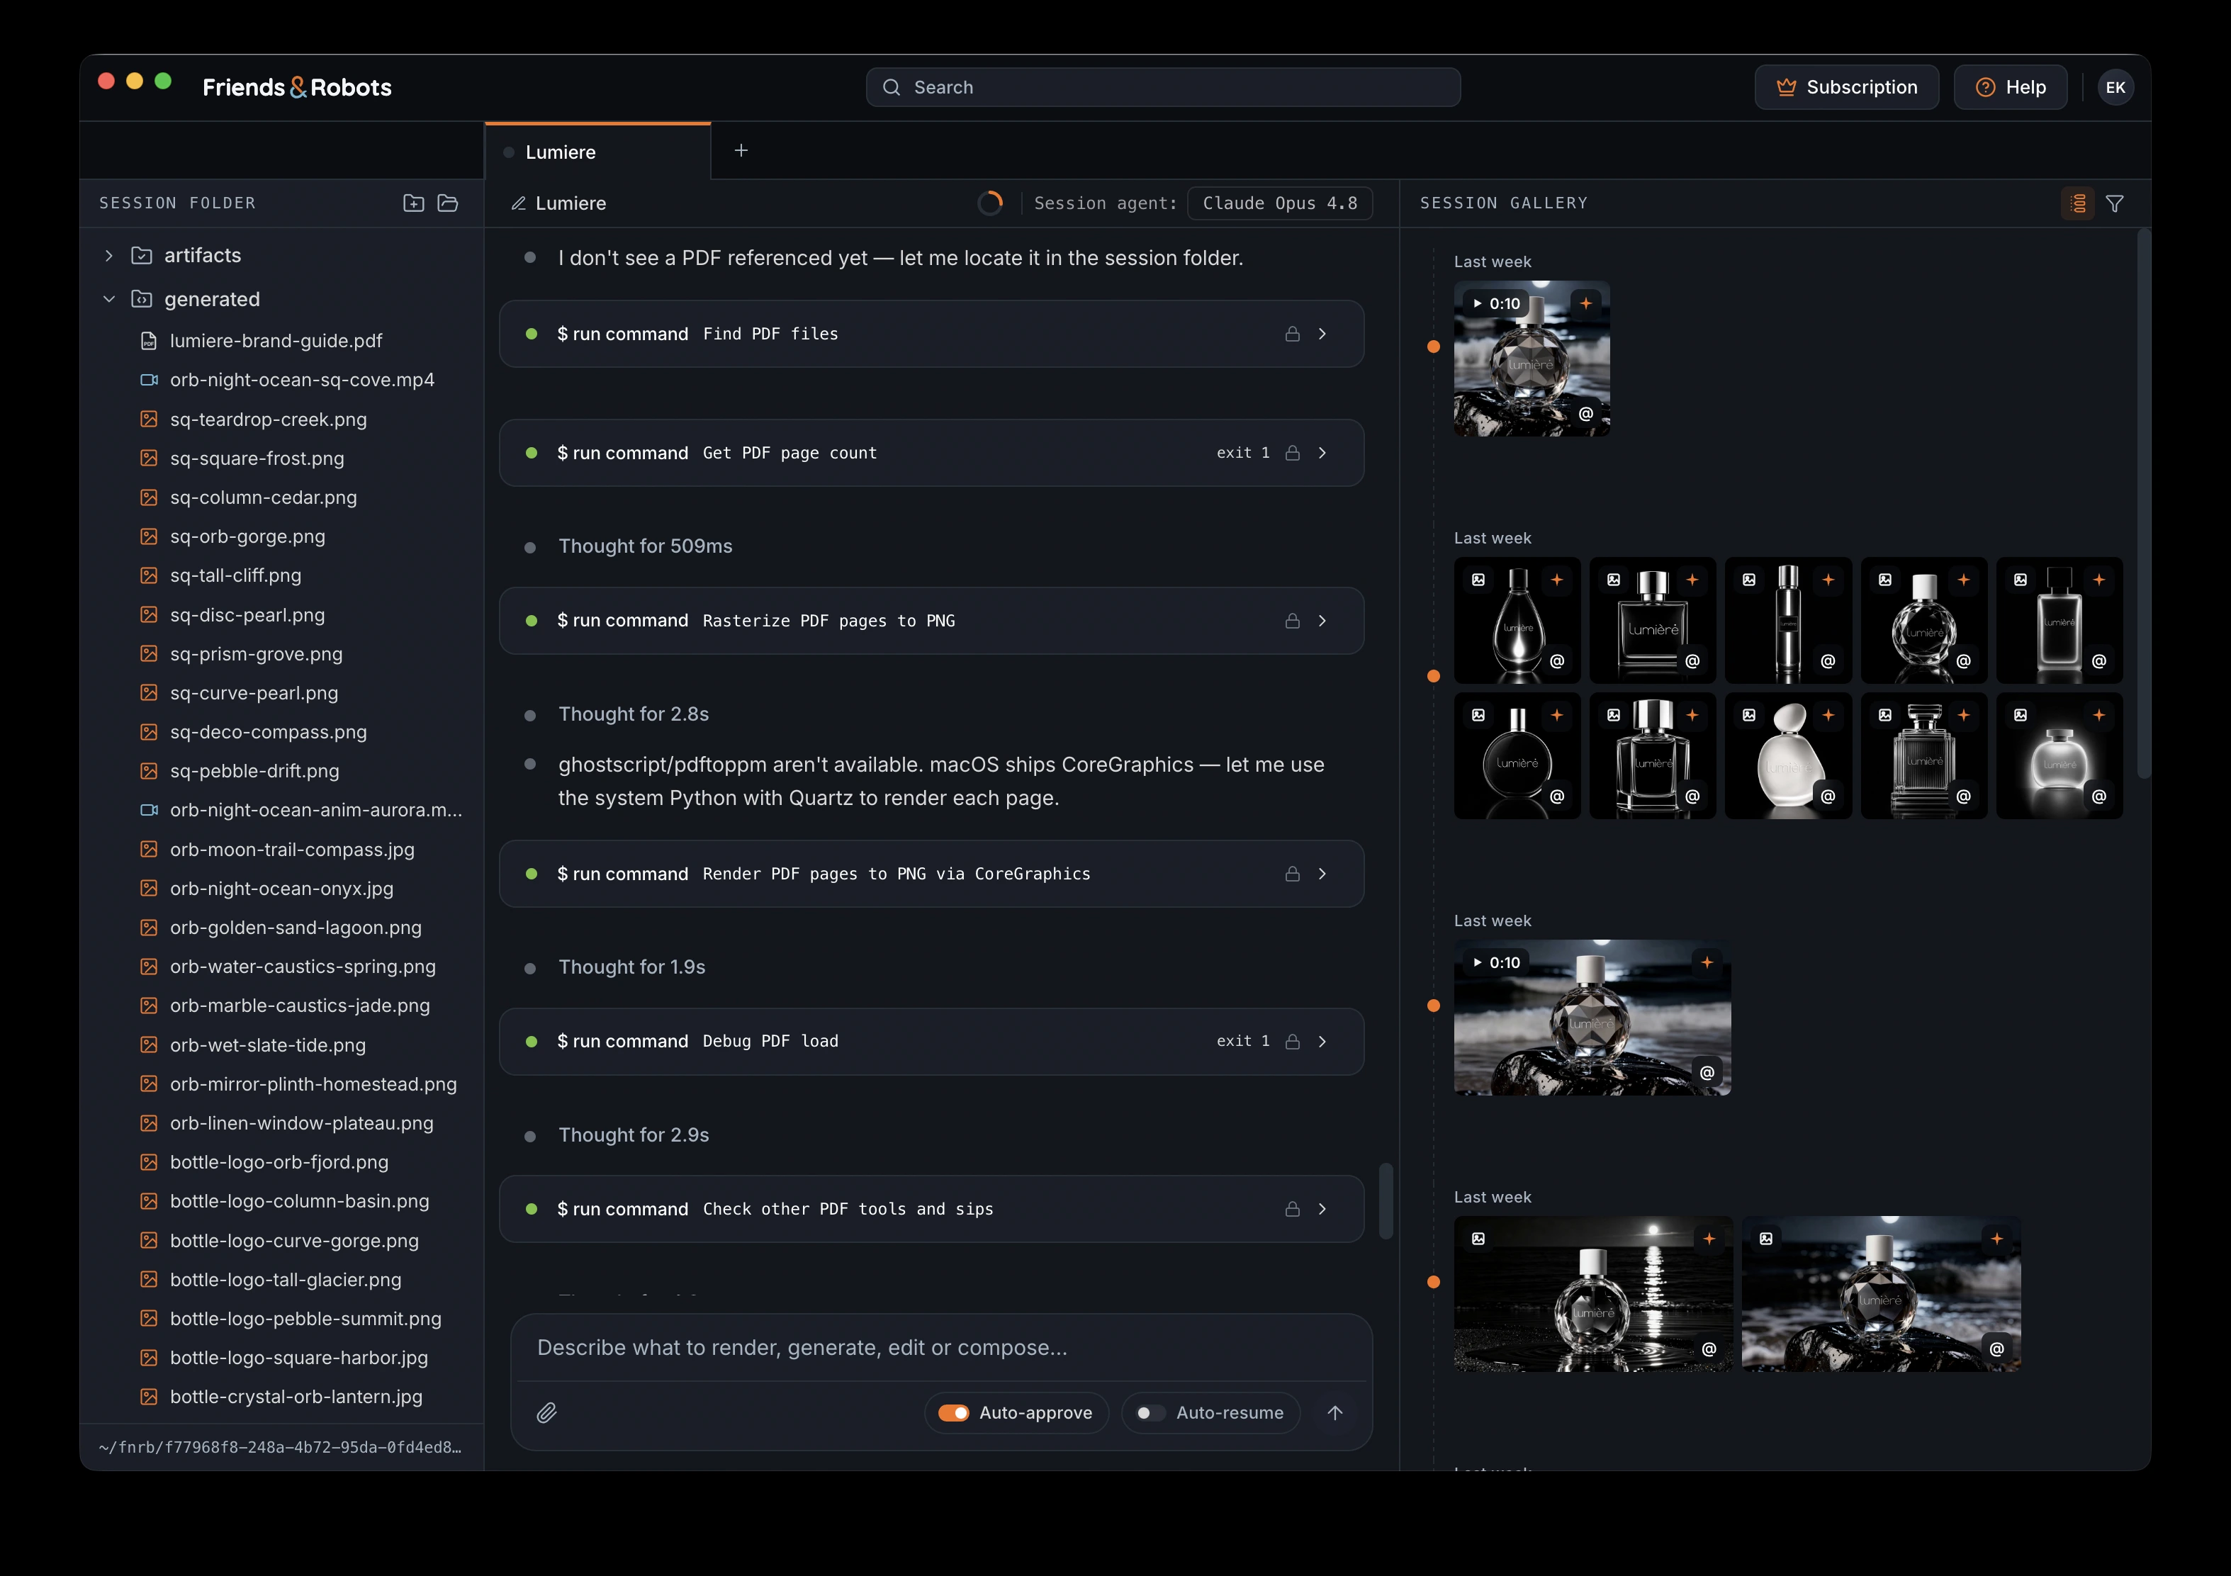
Task: Select orb-moon-trail-compass.jpg file
Action: (291, 849)
